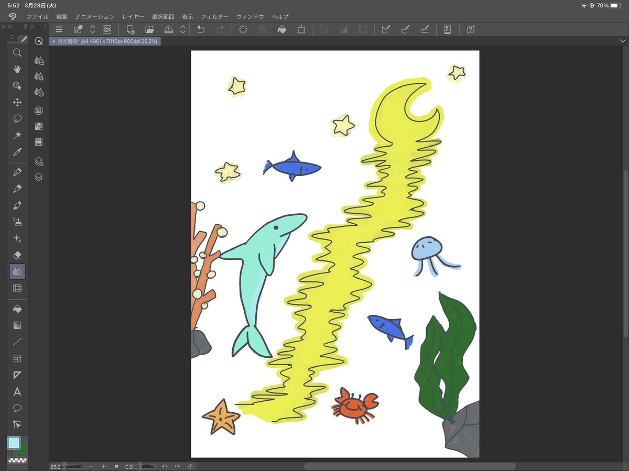
Task: Click the zoom slider showing 25.2
Action: tap(67, 466)
